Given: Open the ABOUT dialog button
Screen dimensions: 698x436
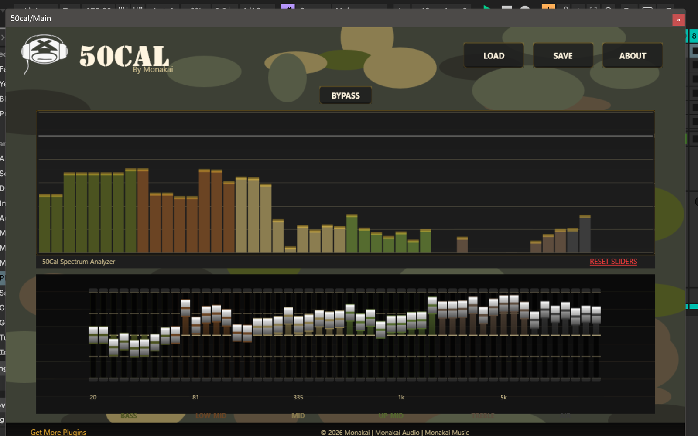Looking at the screenshot, I should click(633, 55).
